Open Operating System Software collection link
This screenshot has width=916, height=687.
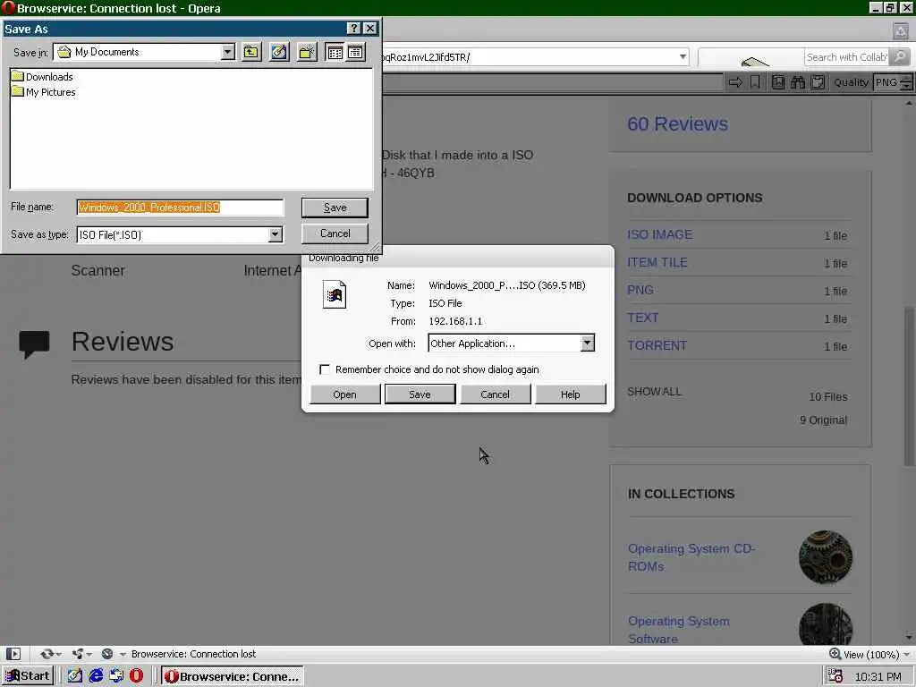tap(679, 630)
